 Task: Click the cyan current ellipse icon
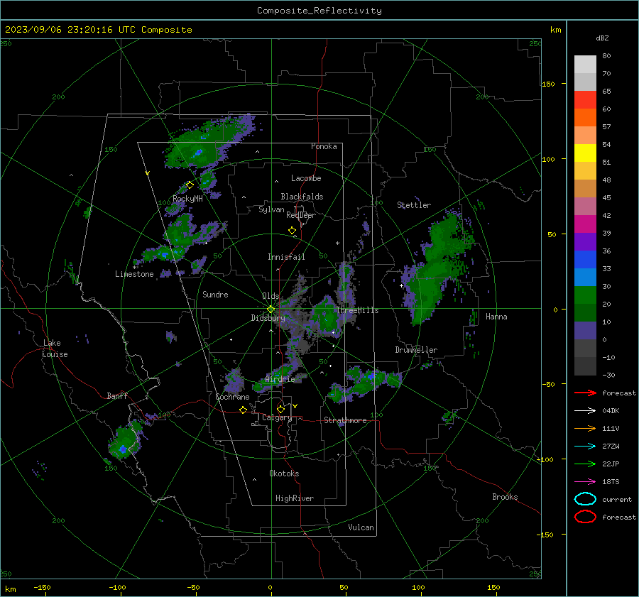(585, 499)
